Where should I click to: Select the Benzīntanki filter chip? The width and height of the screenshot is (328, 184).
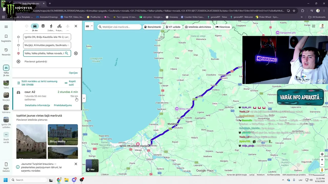pyautogui.click(x=153, y=27)
